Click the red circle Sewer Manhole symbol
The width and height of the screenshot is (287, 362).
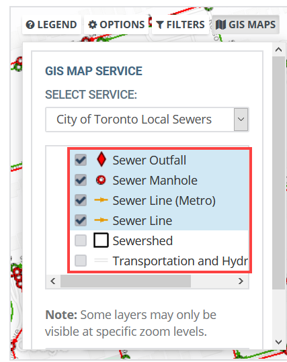pyautogui.click(x=101, y=180)
